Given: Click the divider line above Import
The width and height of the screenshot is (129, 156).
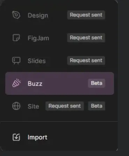Looking at the screenshot, I should pos(59,122).
